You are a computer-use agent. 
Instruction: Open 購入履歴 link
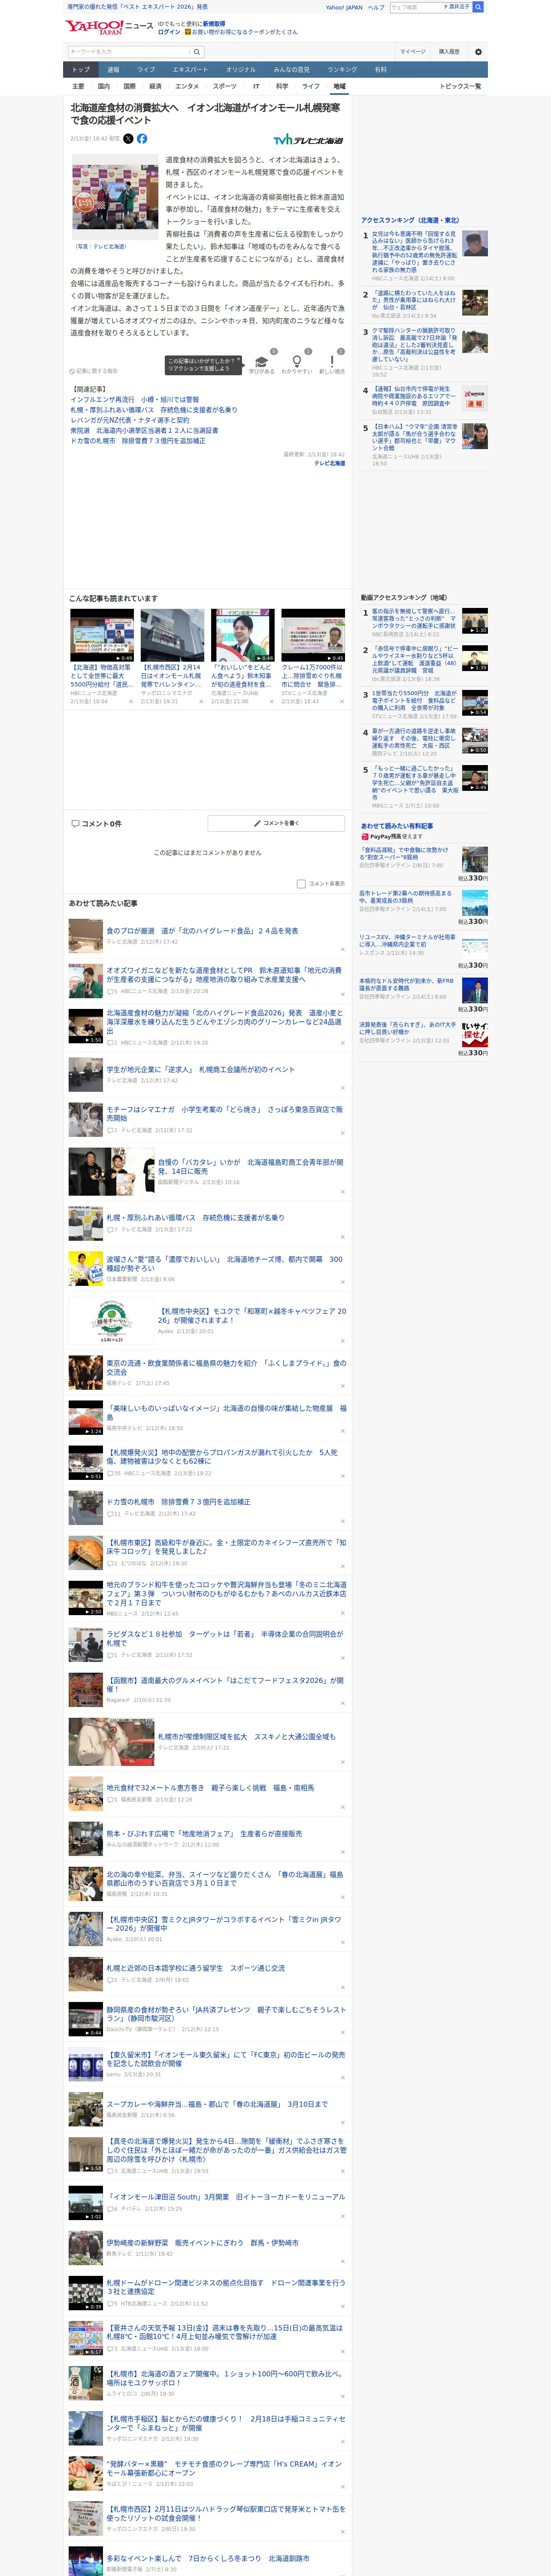[x=449, y=52]
